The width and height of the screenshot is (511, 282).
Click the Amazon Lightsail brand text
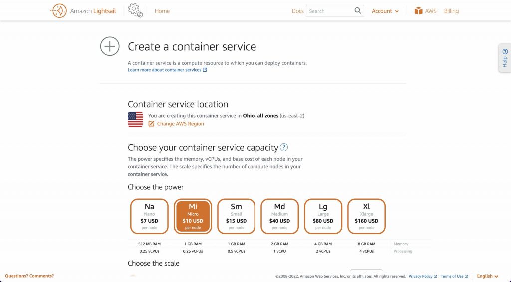[x=93, y=11]
